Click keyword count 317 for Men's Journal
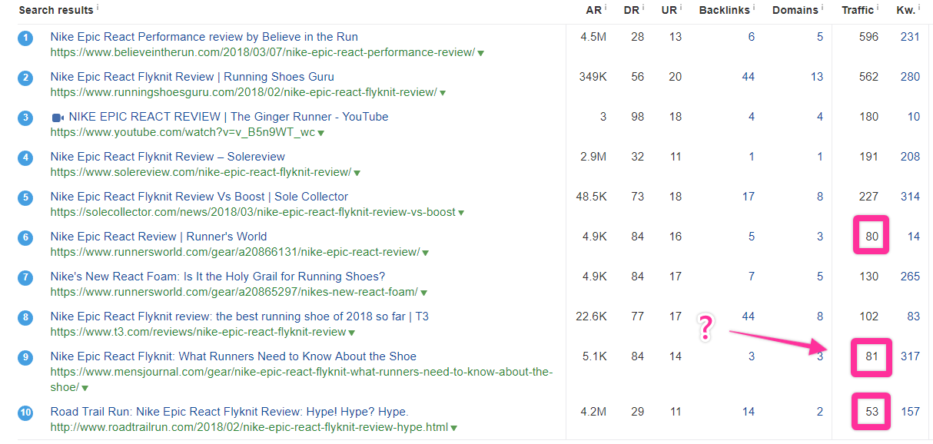Image resolution: width=933 pixels, height=444 pixels. [910, 356]
